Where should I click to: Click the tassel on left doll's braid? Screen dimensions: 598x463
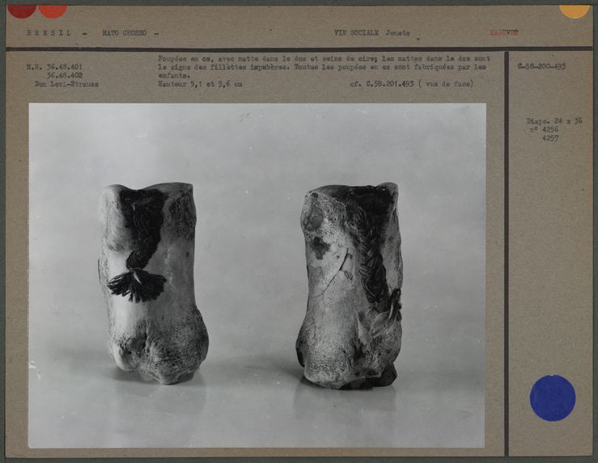136,284
